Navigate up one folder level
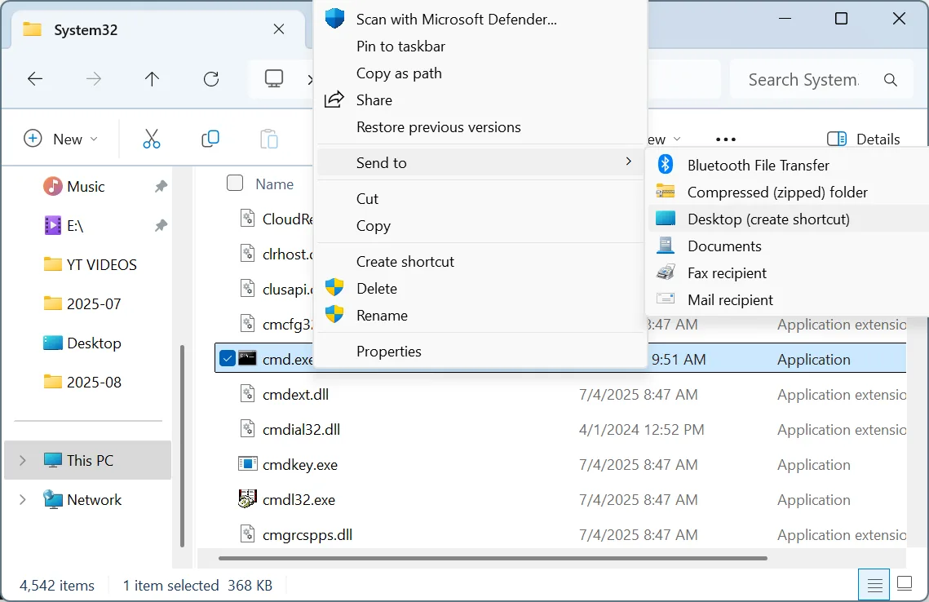The width and height of the screenshot is (929, 602). coord(153,79)
